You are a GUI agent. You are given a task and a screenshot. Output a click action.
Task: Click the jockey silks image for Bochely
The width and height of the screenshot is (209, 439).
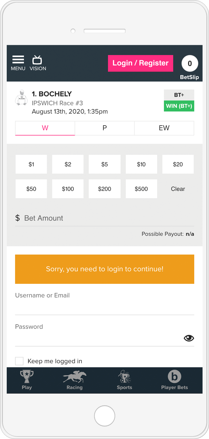coord(21,98)
